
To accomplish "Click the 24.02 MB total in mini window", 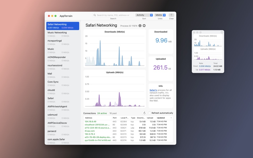I will 218,66.
